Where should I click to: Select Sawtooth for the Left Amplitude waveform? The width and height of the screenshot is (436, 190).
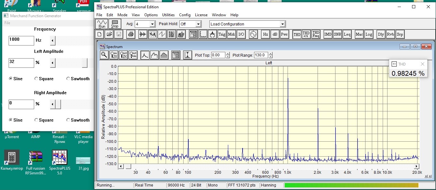click(78, 79)
